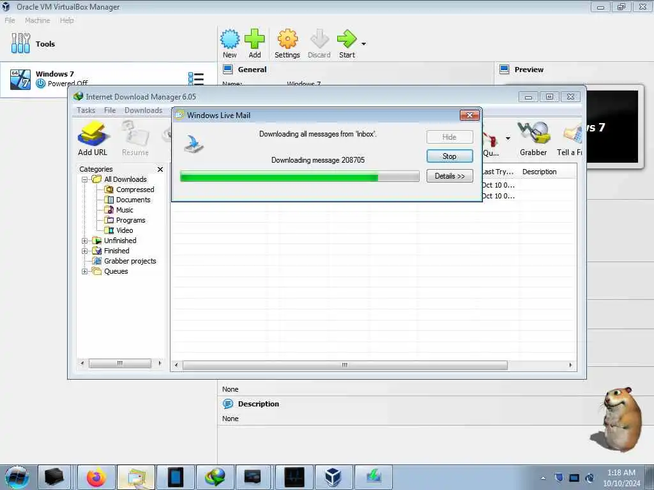
Task: Click the green mail download progress bar
Action: point(300,177)
